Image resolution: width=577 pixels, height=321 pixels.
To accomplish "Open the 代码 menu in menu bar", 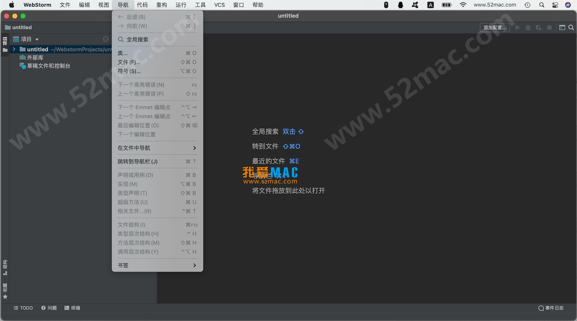I will 142,5.
